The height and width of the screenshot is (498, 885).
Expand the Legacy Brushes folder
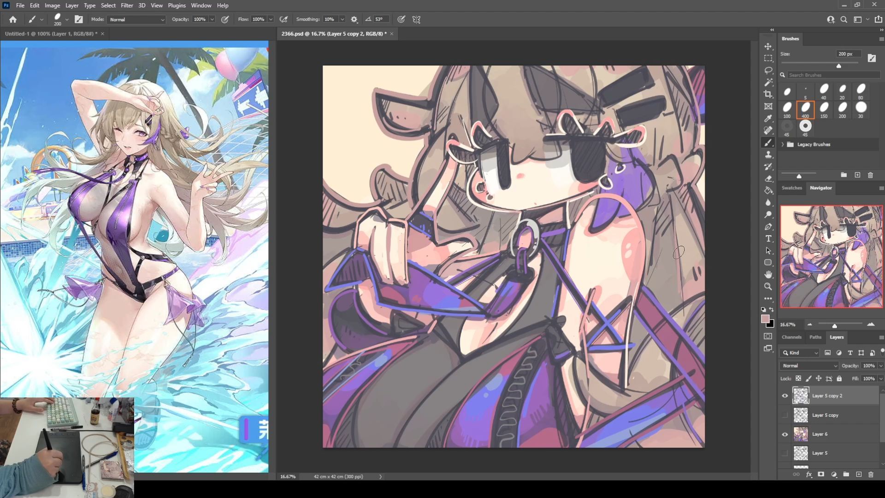click(x=783, y=144)
